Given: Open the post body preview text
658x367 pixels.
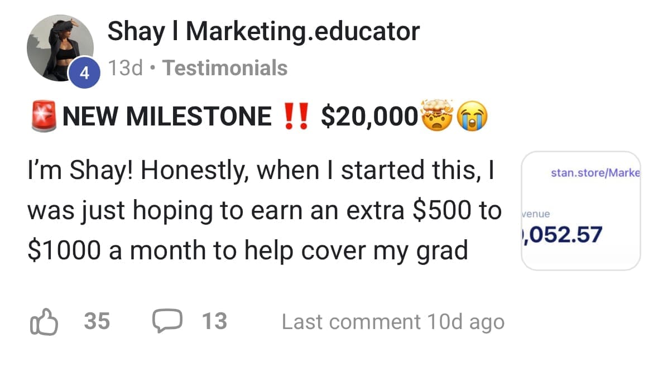Looking at the screenshot, I should pos(262,210).
